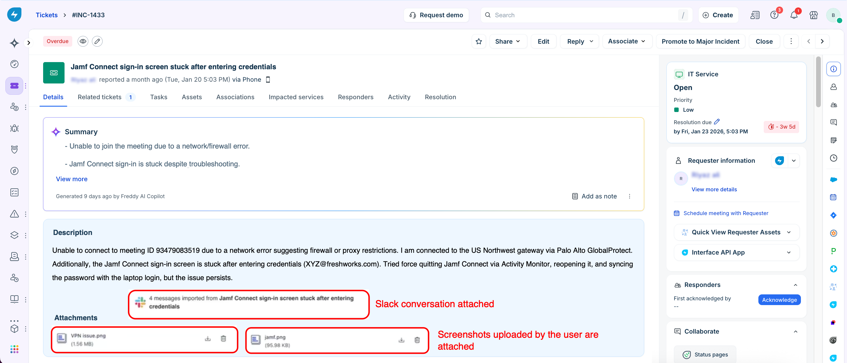
Task: Click View more in Summary
Action: (71, 179)
